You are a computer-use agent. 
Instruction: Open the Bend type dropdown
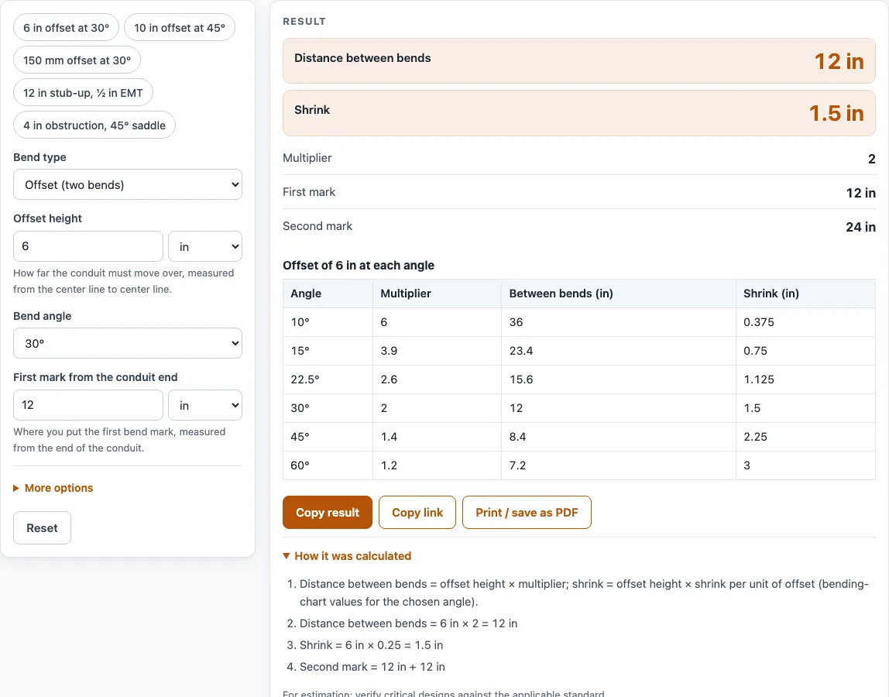pyautogui.click(x=128, y=185)
